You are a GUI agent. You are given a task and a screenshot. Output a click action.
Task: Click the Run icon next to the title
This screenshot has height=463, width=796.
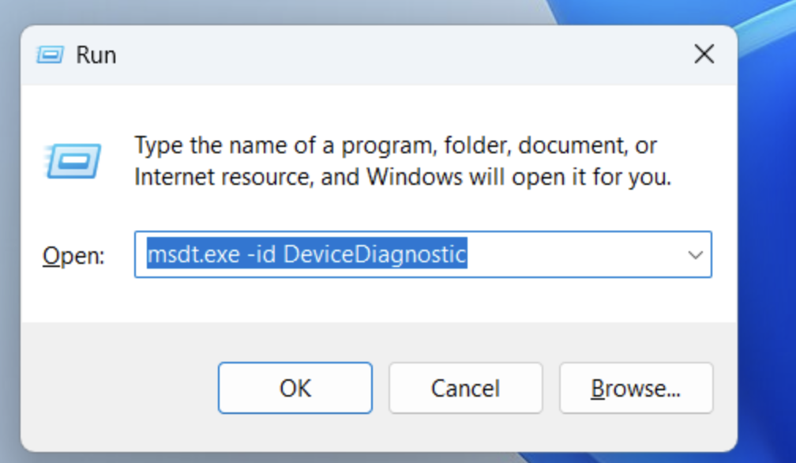[49, 54]
